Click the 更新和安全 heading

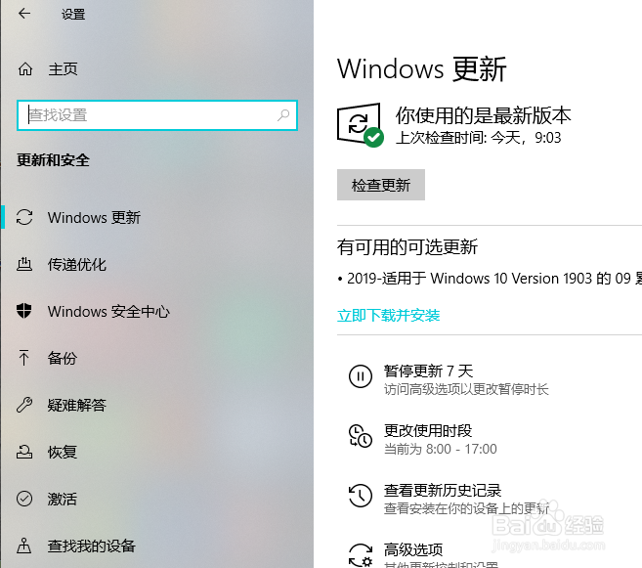click(x=53, y=159)
